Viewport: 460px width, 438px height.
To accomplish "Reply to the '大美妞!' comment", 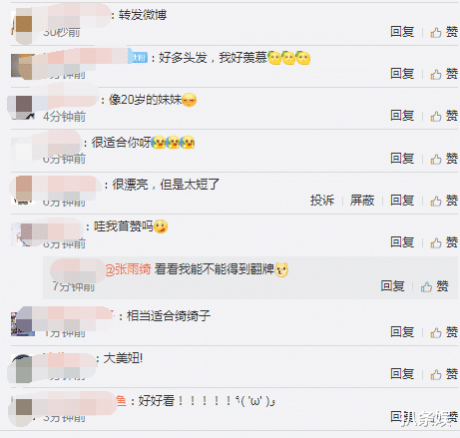I will click(402, 374).
